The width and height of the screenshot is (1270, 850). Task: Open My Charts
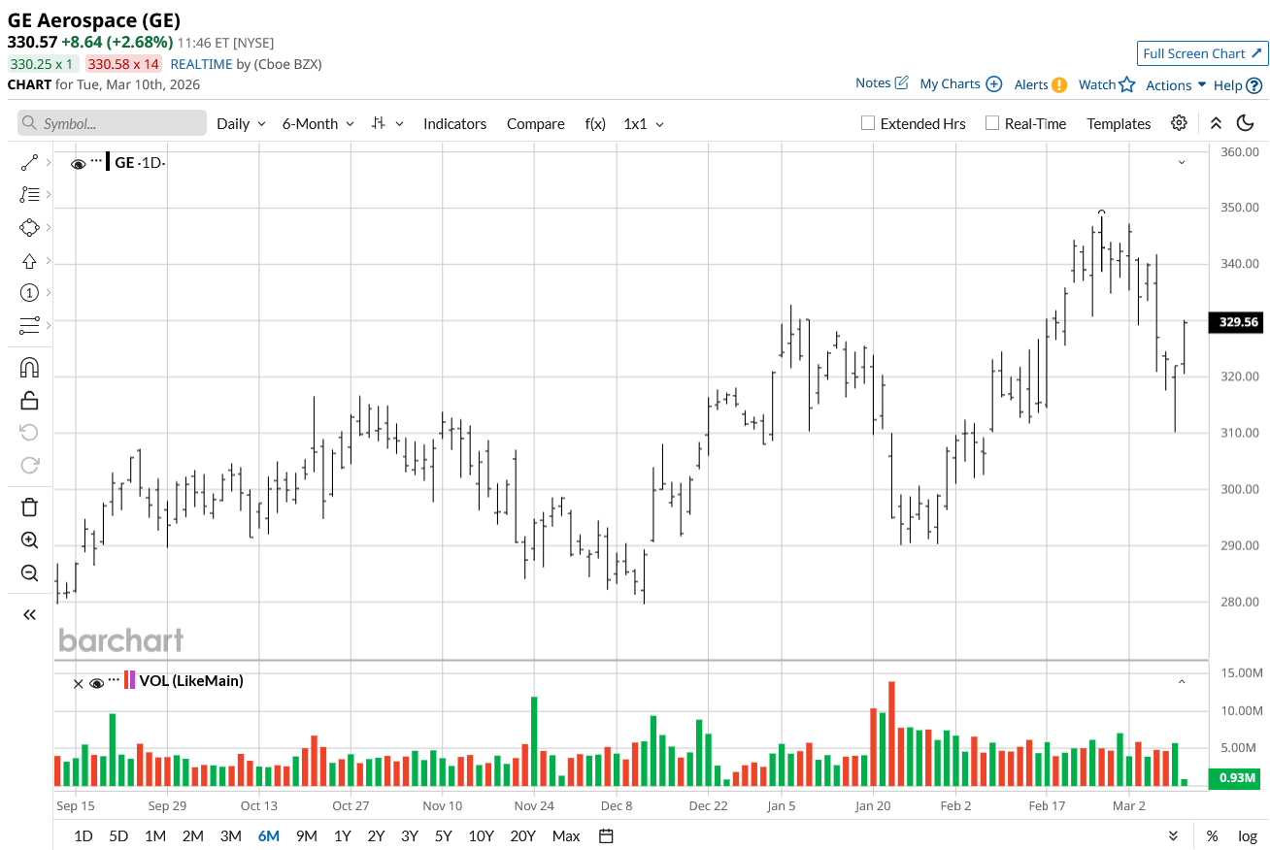coord(960,84)
